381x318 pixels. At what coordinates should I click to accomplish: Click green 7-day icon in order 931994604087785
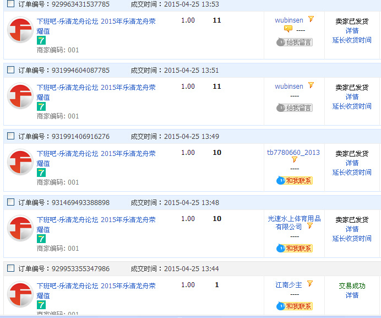[x=41, y=106]
